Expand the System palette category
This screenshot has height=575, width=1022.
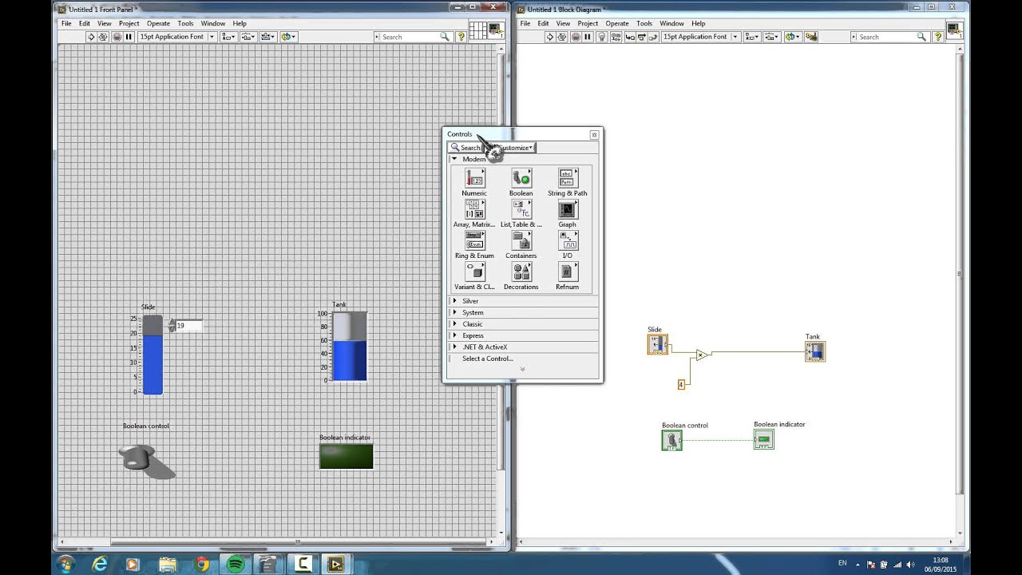pyautogui.click(x=454, y=312)
